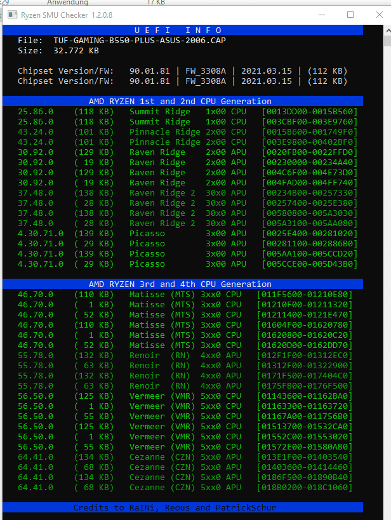
Task: Click address [003E9800-00402BF0]
Action: [x=310, y=142]
